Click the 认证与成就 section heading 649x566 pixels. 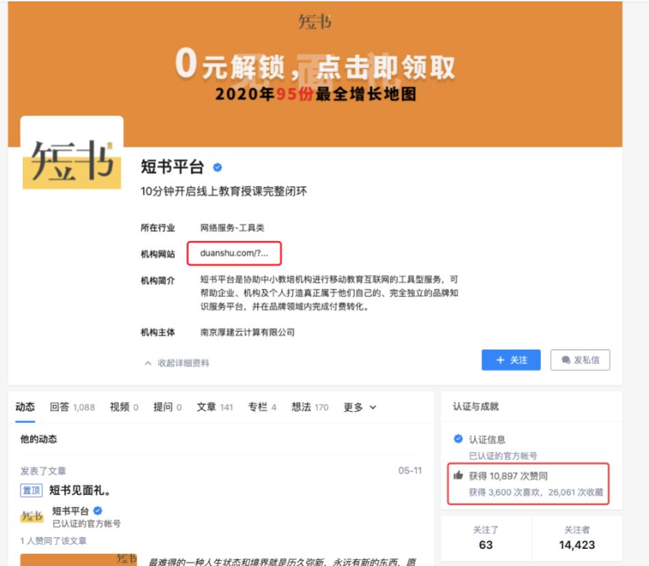click(x=475, y=407)
